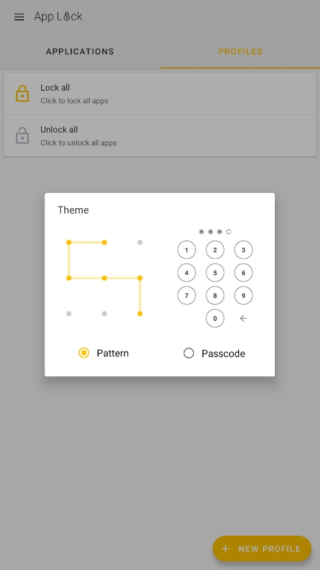Tap the number 5 keypad circle
The width and height of the screenshot is (320, 570).
click(214, 273)
